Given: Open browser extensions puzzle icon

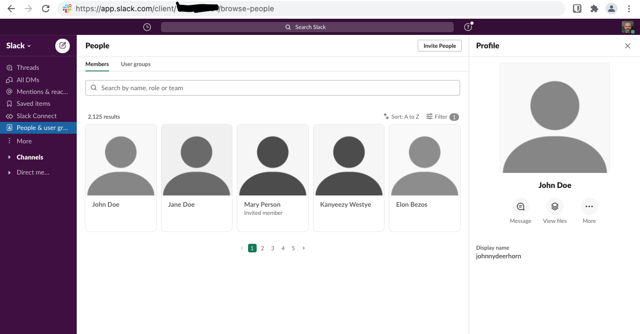Looking at the screenshot, I should tap(594, 9).
